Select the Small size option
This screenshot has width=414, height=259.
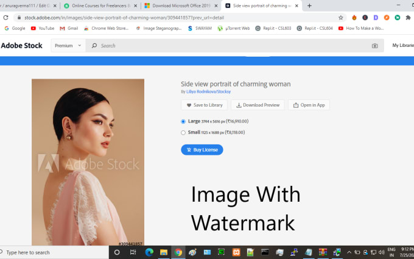click(183, 133)
